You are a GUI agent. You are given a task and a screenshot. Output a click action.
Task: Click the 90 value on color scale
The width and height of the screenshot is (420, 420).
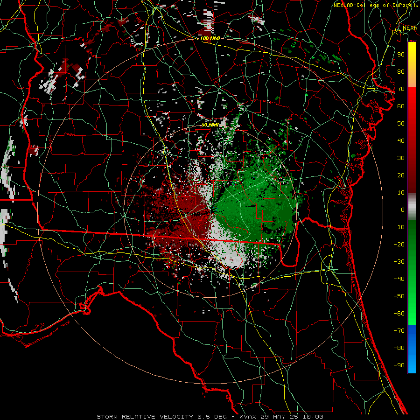[x=401, y=55]
